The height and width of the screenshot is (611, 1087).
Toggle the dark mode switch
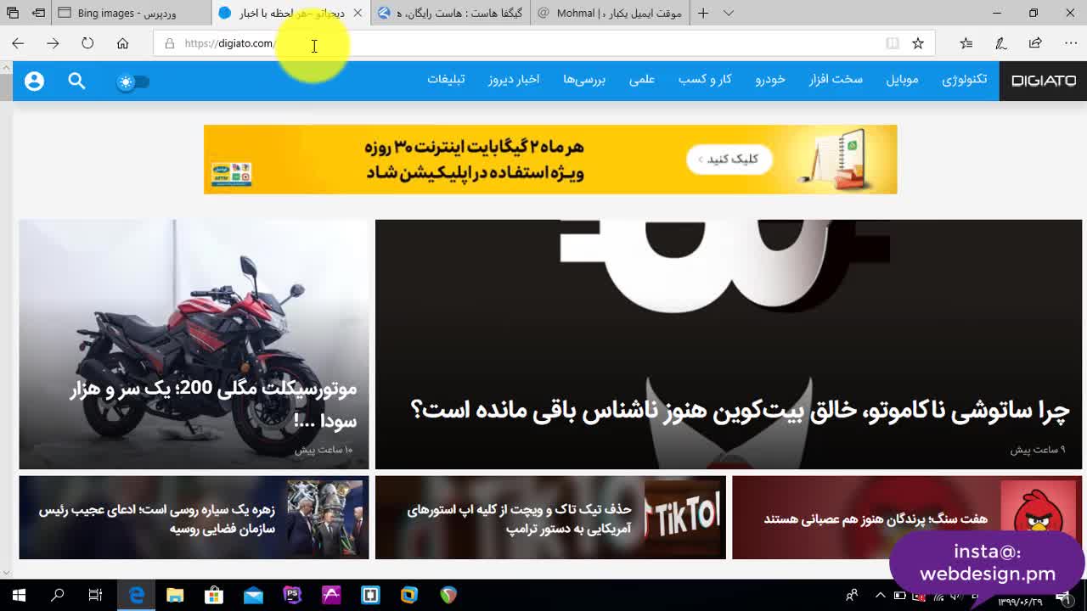pyautogui.click(x=132, y=81)
